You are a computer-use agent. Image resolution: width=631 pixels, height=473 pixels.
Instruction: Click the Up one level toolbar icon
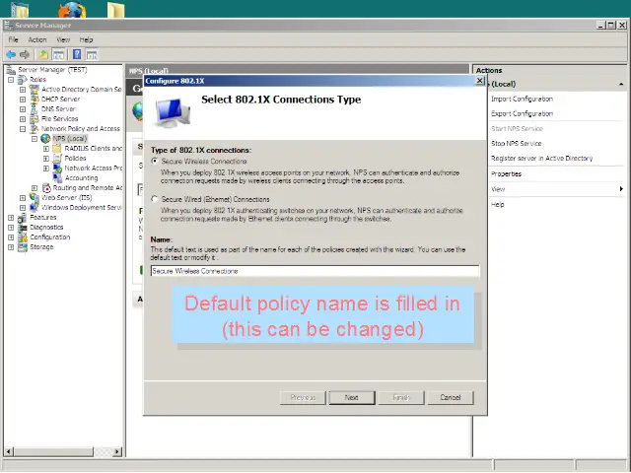[43, 54]
